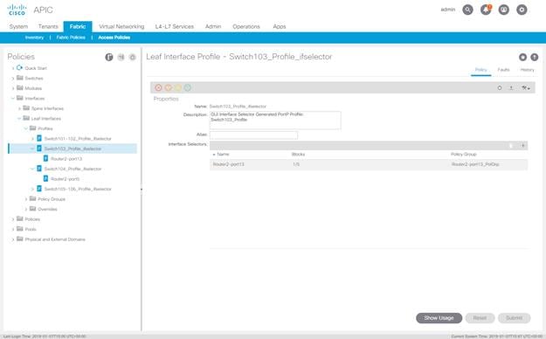Image resolution: width=546 pixels, height=339 pixels.
Task: Delete the selected interface selector via trash icon
Action: click(x=511, y=146)
